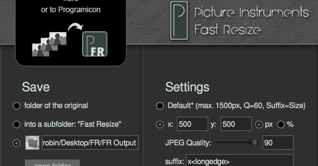Click the suffix text field
The width and height of the screenshot is (318, 166).
tap(240, 161)
